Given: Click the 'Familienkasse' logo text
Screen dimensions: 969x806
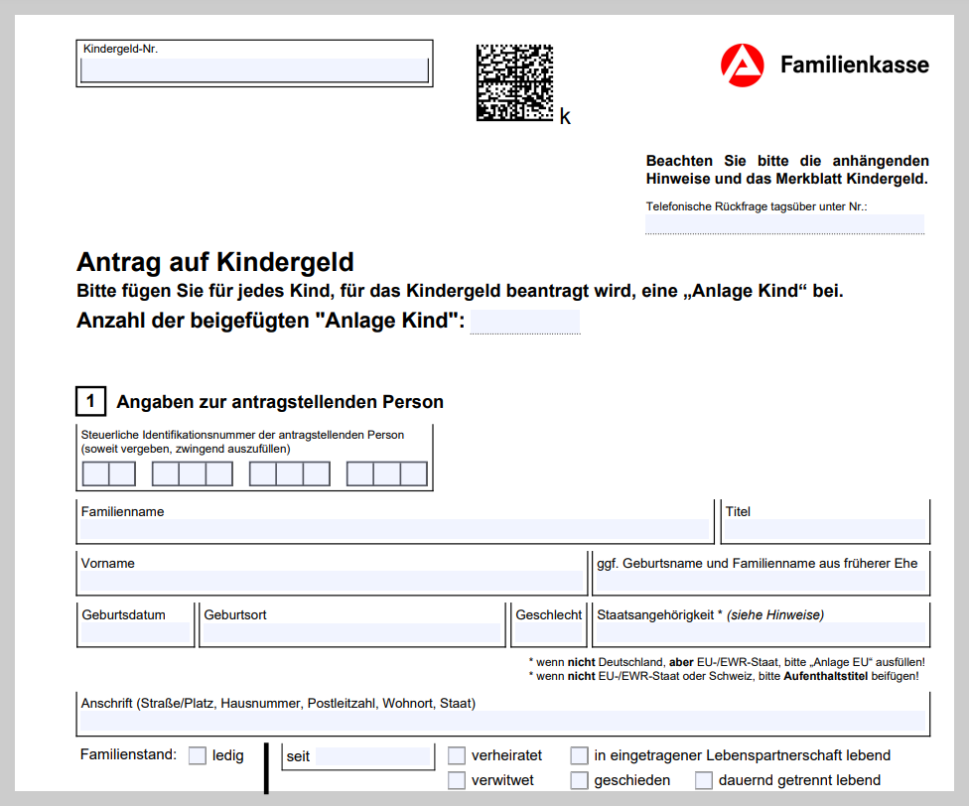Looking at the screenshot, I should [855, 65].
